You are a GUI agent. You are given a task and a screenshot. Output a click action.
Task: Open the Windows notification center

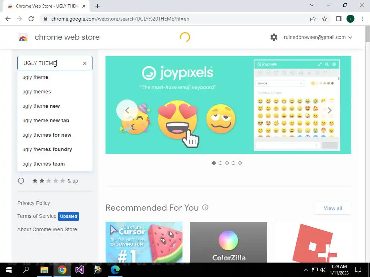pyautogui.click(x=358, y=270)
